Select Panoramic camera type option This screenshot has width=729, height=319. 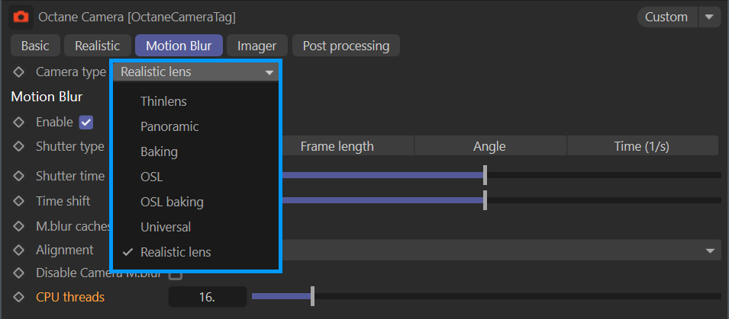[x=169, y=126]
